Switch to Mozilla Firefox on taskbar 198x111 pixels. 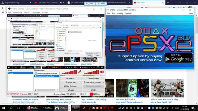33,108
